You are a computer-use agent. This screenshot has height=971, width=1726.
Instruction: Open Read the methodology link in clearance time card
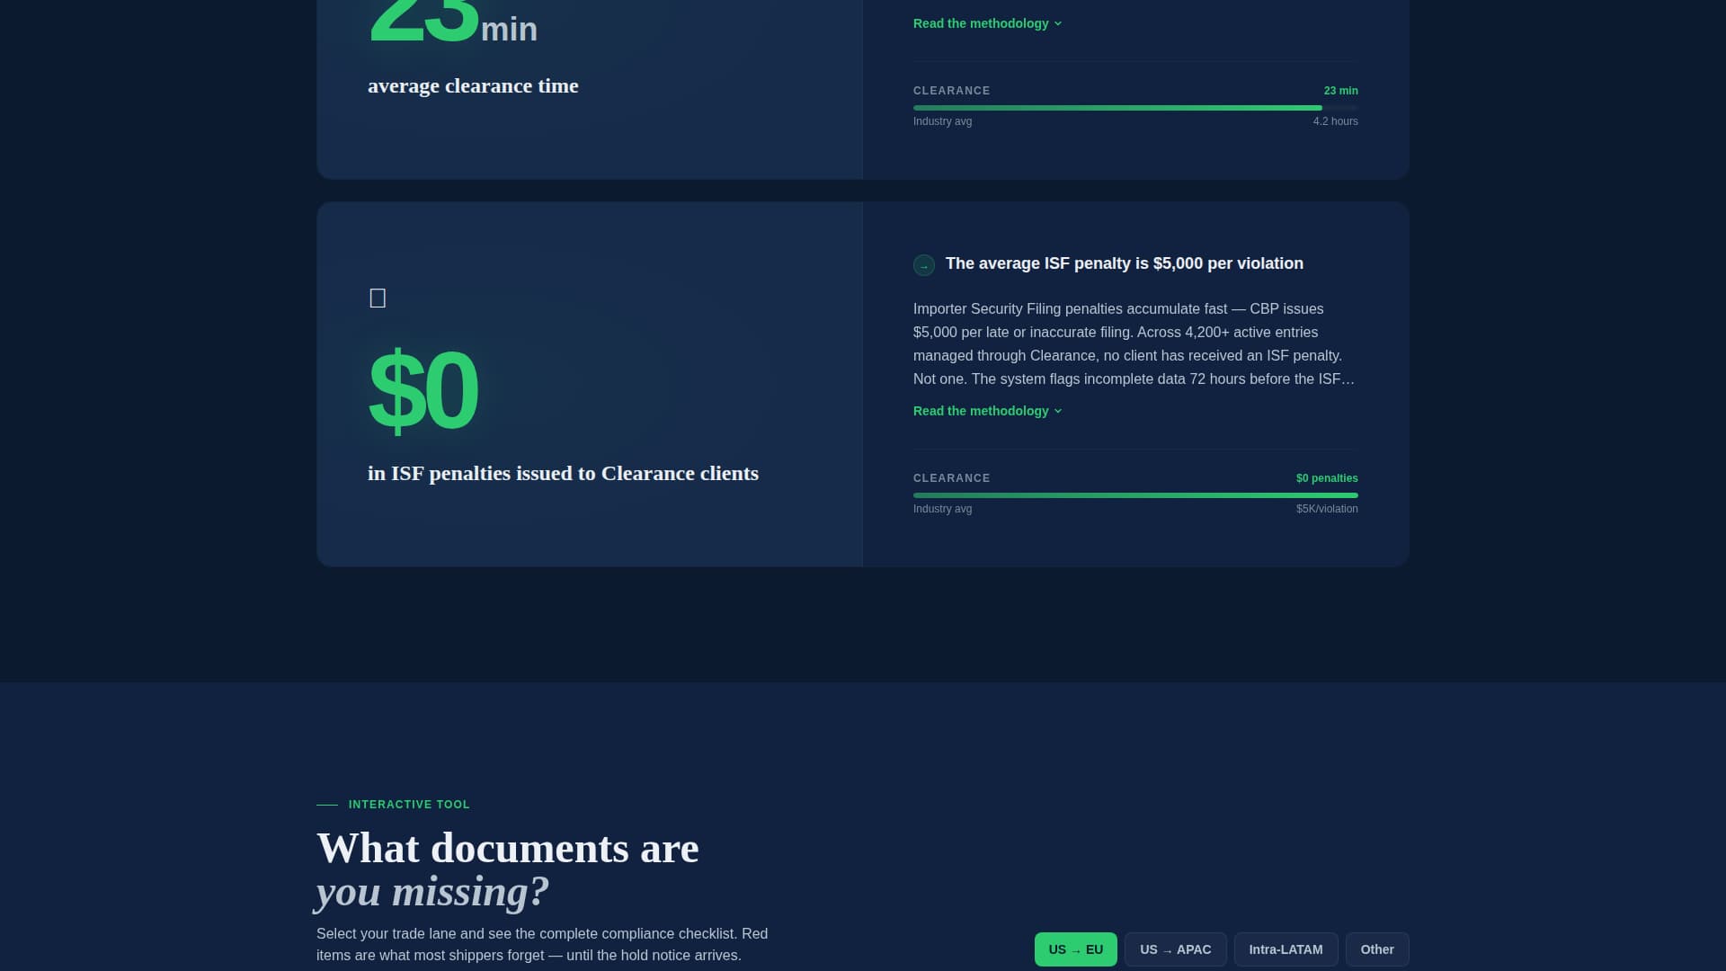[980, 23]
